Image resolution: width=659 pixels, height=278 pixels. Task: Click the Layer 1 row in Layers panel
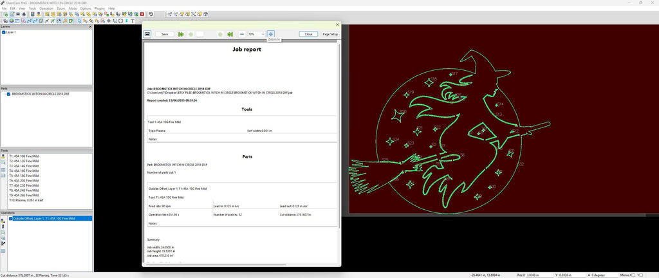(11, 32)
